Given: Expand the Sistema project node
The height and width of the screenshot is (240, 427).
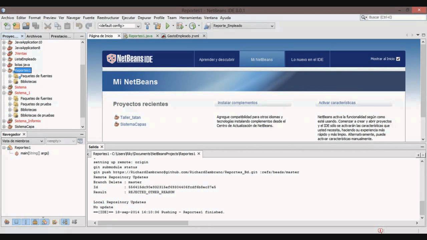Looking at the screenshot, I should point(4,87).
